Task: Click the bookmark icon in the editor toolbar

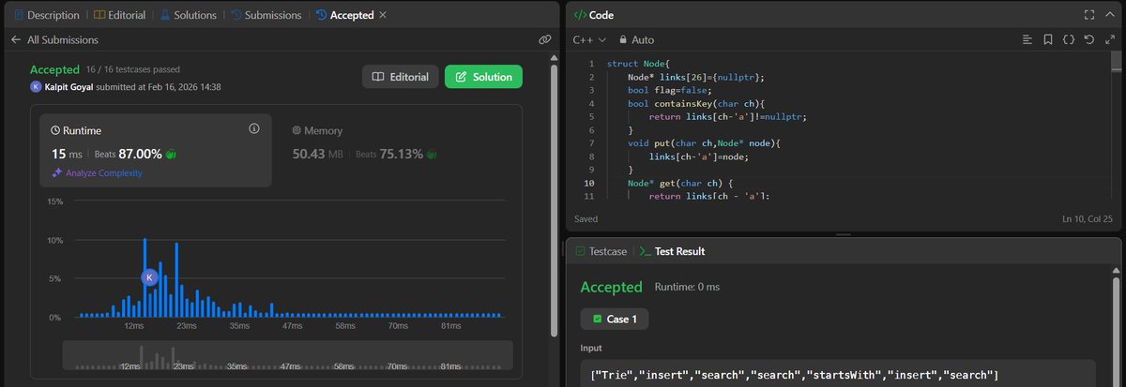Action: [1047, 40]
